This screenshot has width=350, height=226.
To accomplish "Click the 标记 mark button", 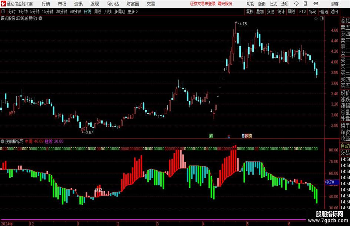I will pos(313,12).
